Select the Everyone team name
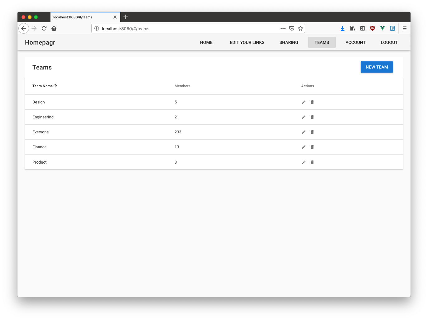 [41, 132]
